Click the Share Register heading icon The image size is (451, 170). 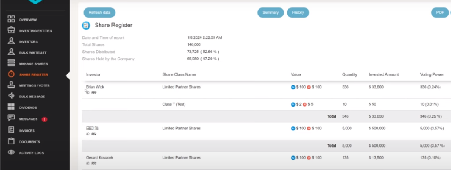[86, 25]
